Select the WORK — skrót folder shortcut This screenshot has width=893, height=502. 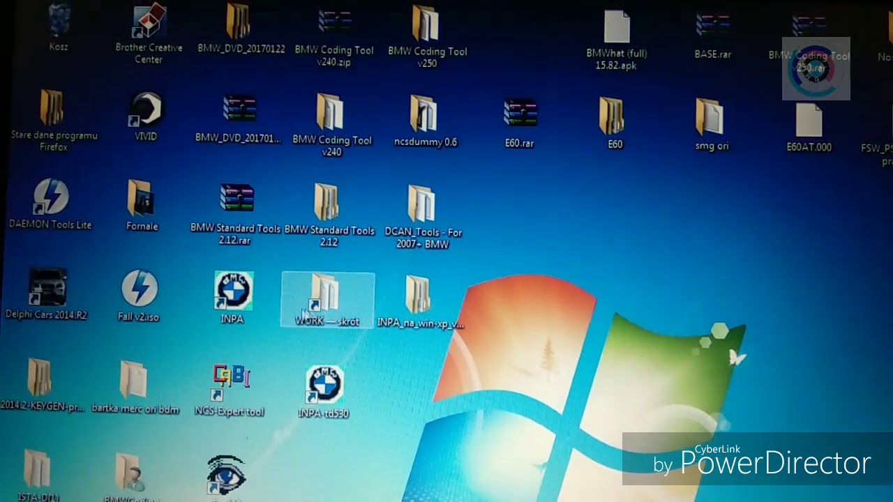327,300
